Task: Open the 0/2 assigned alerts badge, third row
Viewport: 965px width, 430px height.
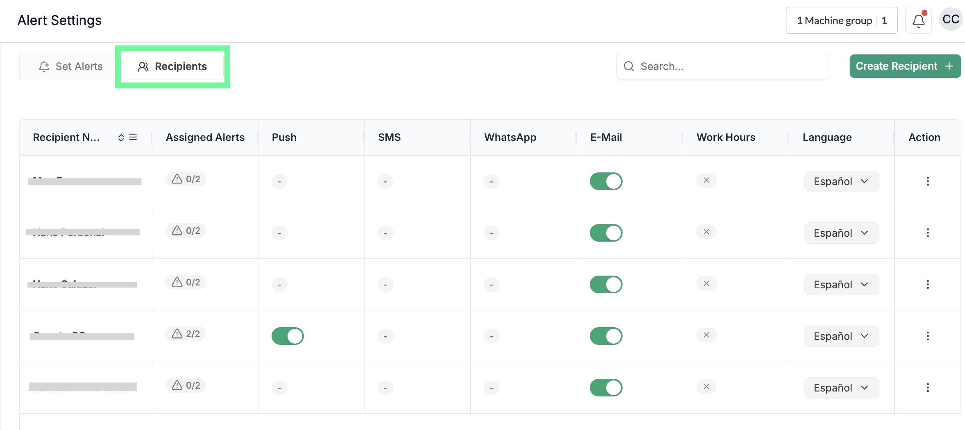Action: (x=186, y=282)
